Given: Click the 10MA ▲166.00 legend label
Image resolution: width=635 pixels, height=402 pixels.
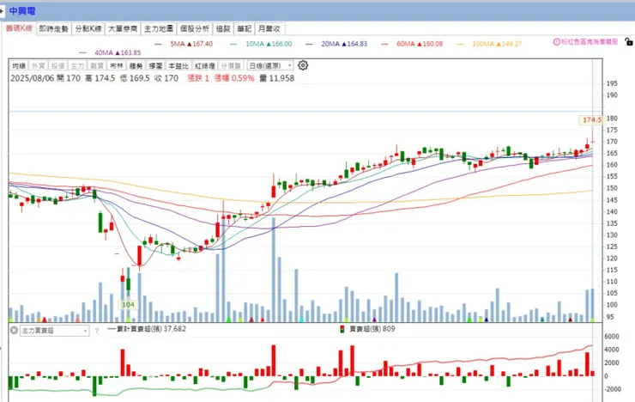Looking at the screenshot, I should (269, 44).
